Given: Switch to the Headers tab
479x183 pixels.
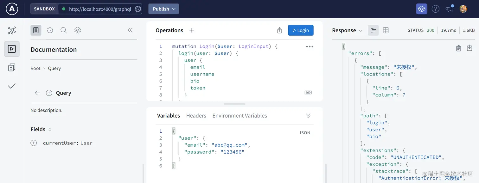Looking at the screenshot, I should coord(196,116).
